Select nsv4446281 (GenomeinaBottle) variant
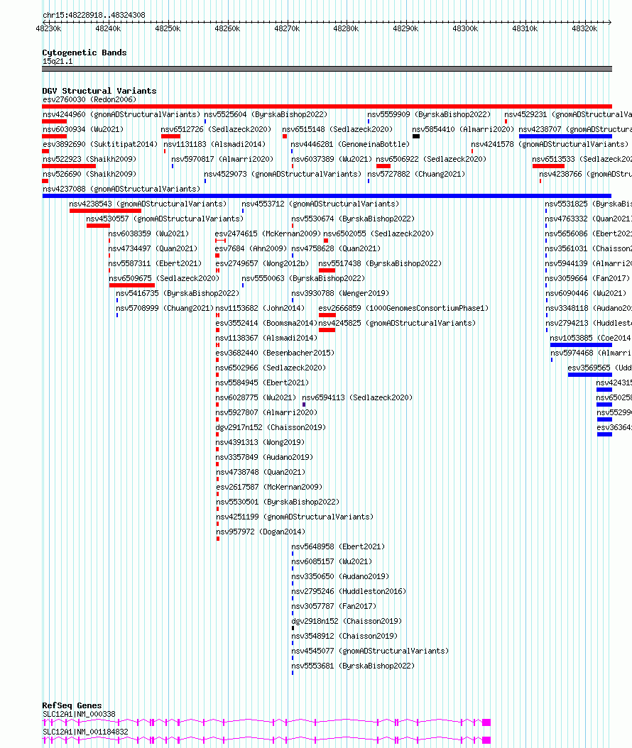Viewport: 632px width, 748px height. pos(350,144)
